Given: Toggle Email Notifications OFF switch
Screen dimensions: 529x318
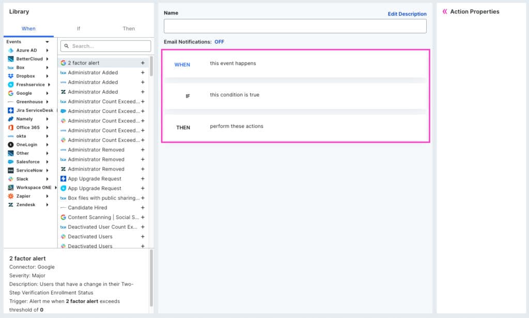Looking at the screenshot, I should 219,42.
